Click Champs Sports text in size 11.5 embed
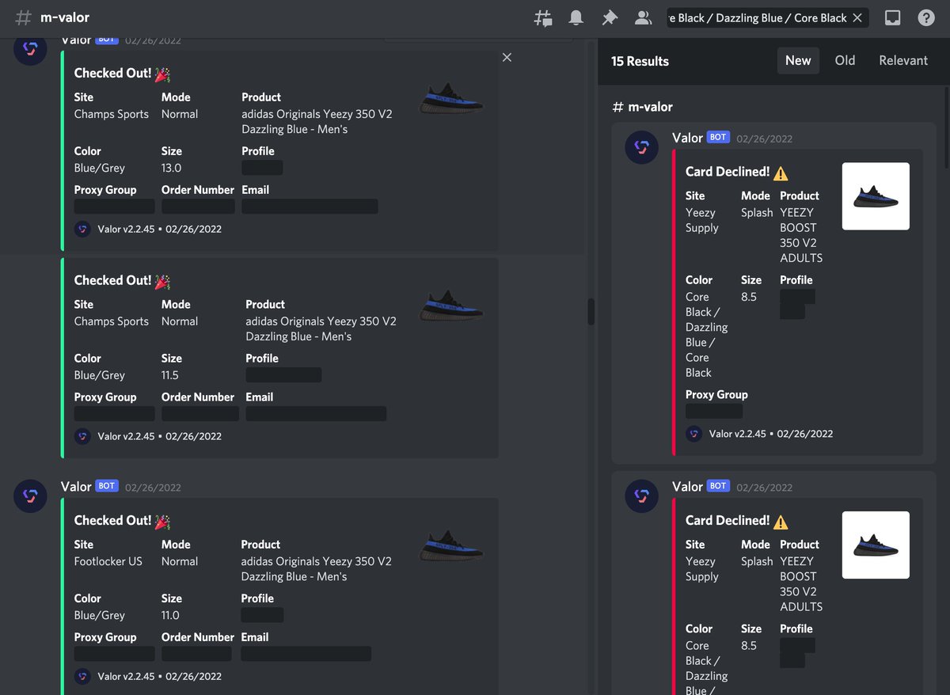This screenshot has width=950, height=695. tap(112, 321)
